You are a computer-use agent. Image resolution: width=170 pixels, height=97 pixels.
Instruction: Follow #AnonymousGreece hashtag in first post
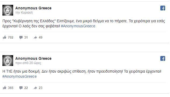pos(78,26)
